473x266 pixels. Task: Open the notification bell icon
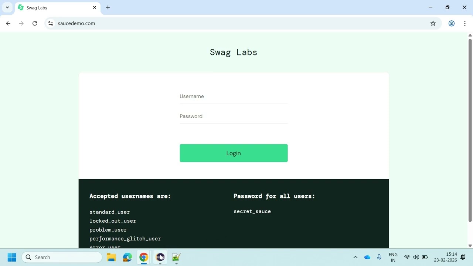click(463, 257)
